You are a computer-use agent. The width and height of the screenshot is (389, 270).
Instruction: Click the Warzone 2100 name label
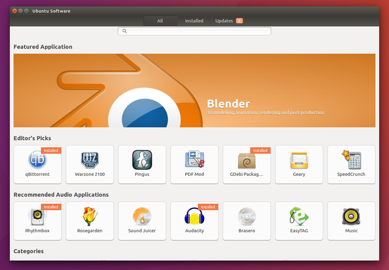tap(90, 174)
